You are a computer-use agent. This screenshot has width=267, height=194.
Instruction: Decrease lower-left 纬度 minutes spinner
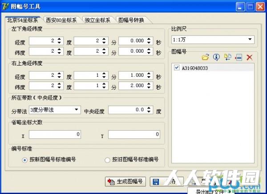[x=104, y=53]
